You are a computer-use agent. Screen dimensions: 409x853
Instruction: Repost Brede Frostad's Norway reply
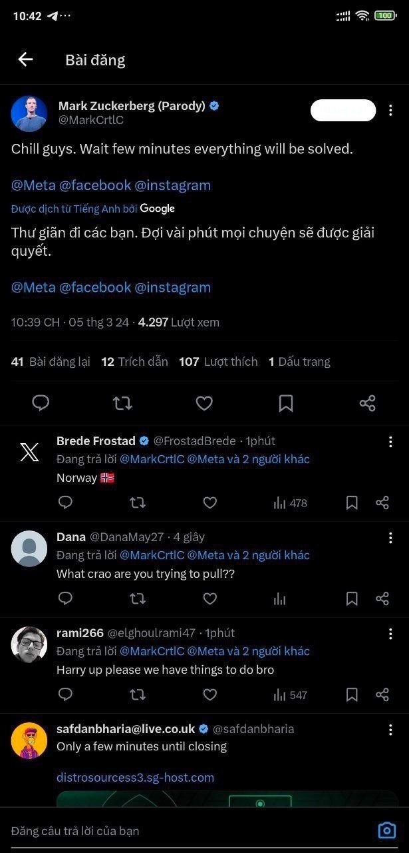(138, 503)
